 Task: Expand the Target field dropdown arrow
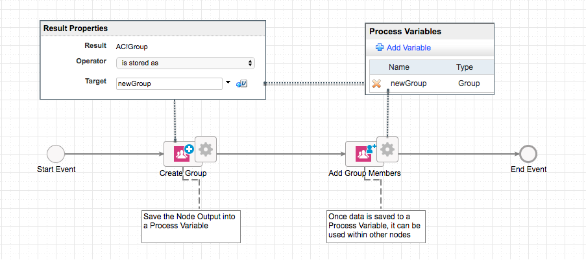228,83
